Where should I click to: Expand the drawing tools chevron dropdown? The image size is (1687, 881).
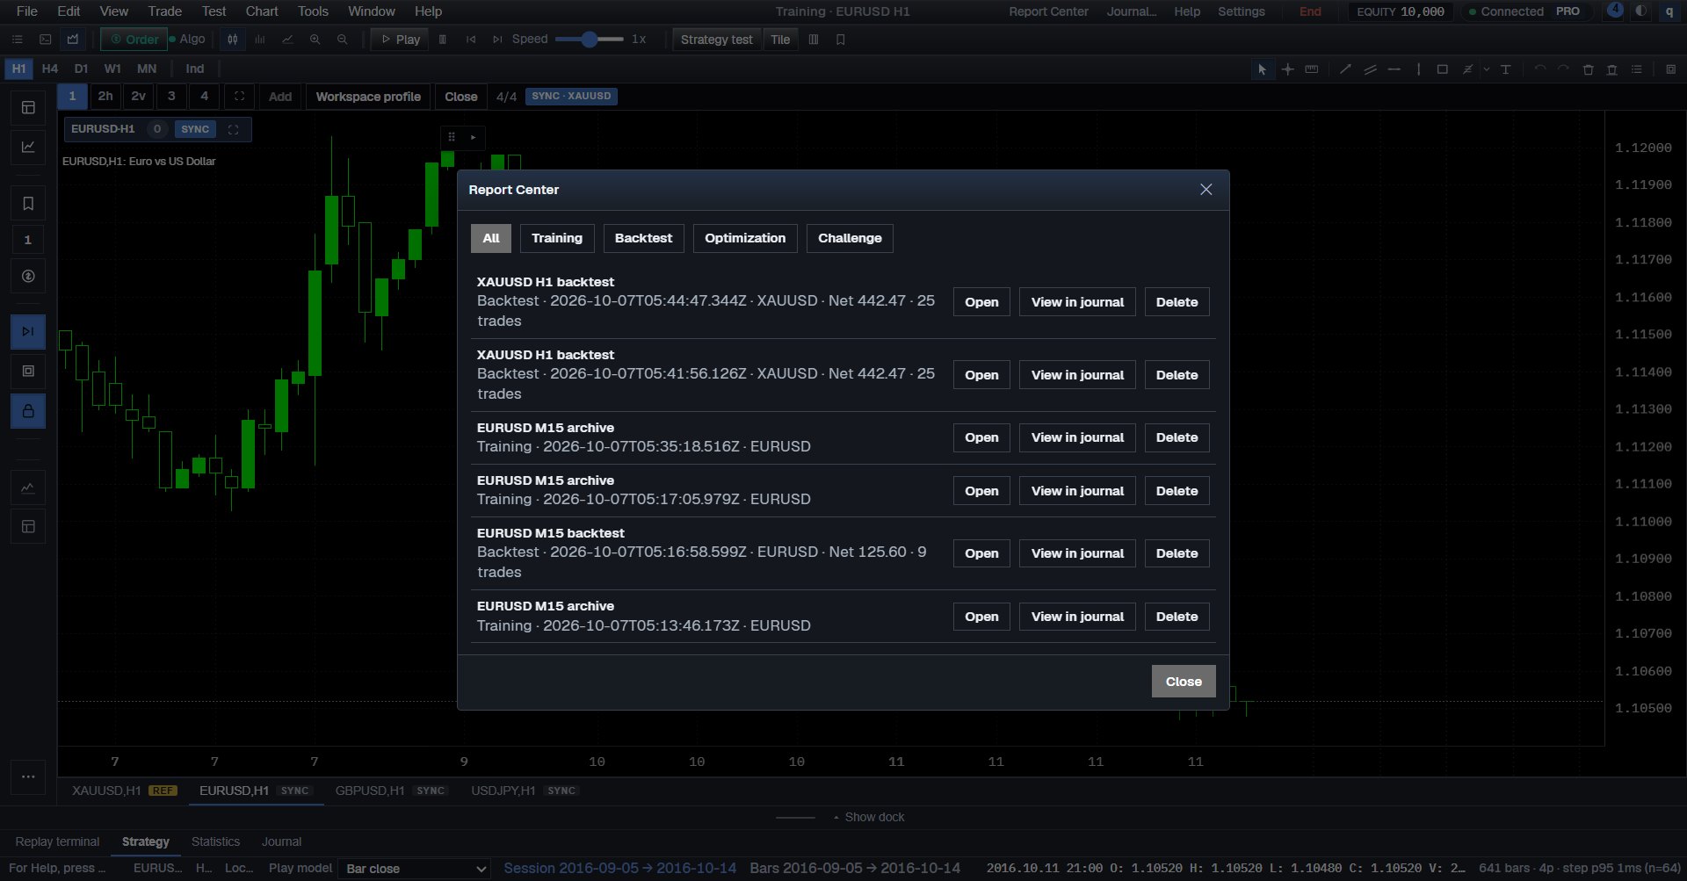pos(1487,69)
